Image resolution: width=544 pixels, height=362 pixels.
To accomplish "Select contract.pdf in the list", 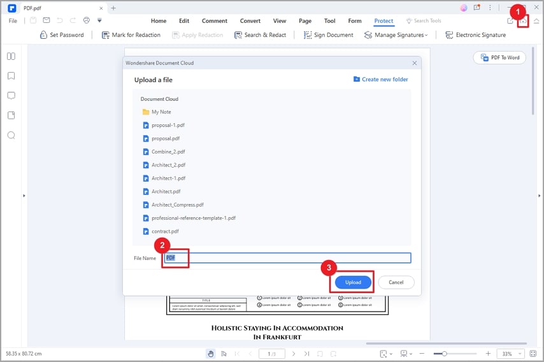I will tap(161, 231).
